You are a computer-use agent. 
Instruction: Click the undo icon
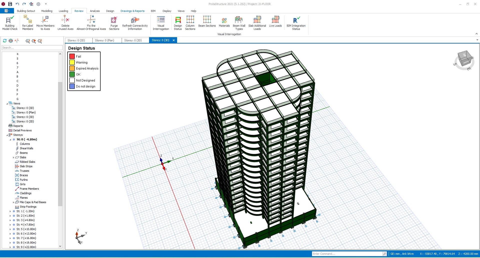click(x=17, y=4)
